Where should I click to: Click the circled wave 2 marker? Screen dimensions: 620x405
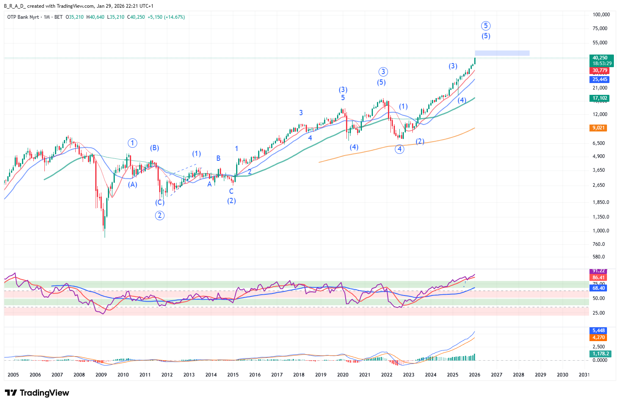(x=160, y=215)
